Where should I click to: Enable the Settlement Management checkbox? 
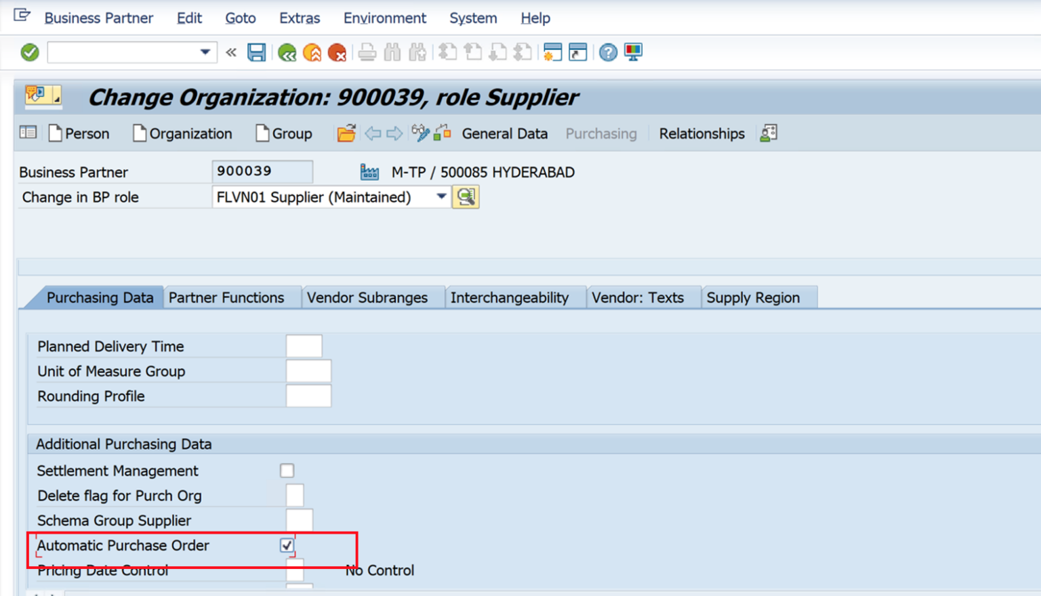[x=287, y=470]
